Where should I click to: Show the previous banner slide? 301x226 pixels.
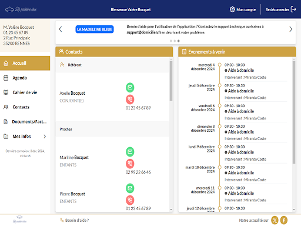61,29
